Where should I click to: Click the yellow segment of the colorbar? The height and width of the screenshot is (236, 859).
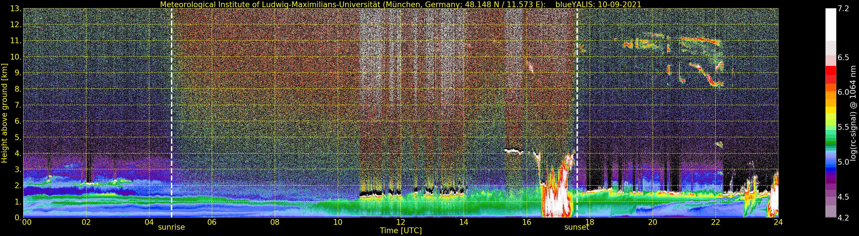coord(831,110)
